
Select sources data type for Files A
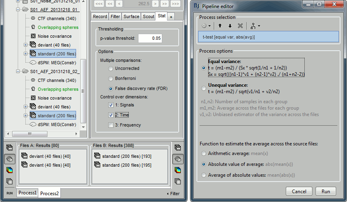point(9,159)
